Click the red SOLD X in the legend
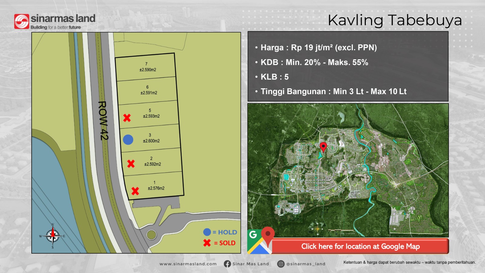The height and width of the screenshot is (273, 485). (207, 243)
